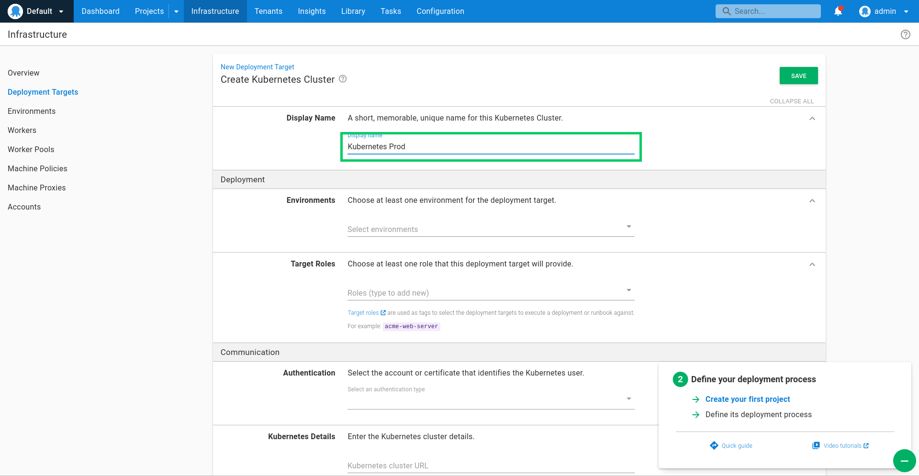This screenshot has height=476, width=919.
Task: Select Accounts in the sidebar
Action: (24, 207)
